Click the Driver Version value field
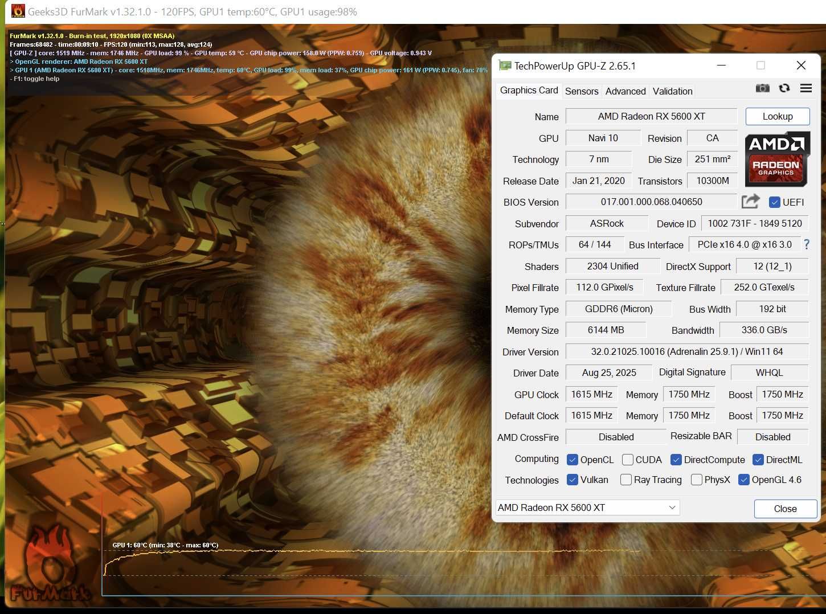826x614 pixels. 686,351
